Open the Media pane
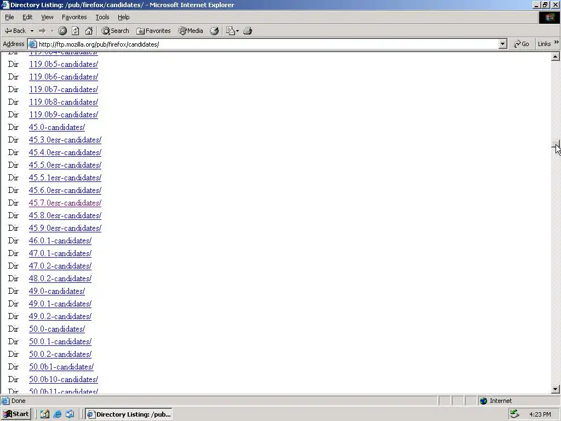 191,31
